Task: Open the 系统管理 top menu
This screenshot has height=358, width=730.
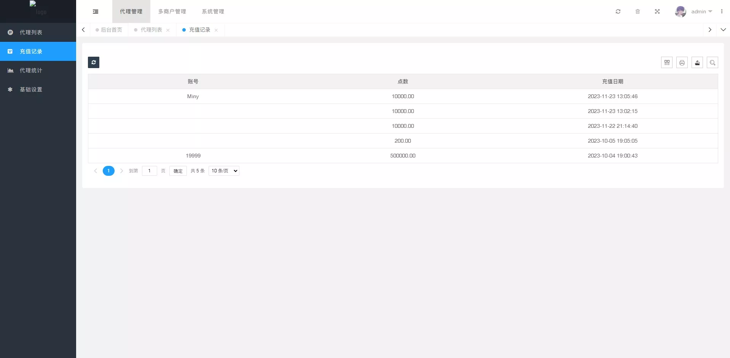Action: 213,11
